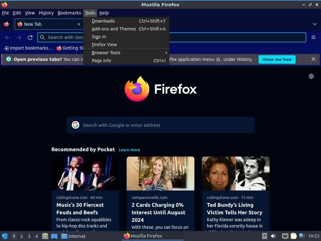Open the Firefox View pinned icon

click(6, 24)
